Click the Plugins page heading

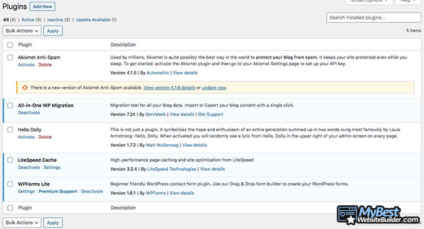point(14,6)
